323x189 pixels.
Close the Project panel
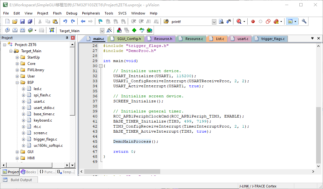(73, 38)
